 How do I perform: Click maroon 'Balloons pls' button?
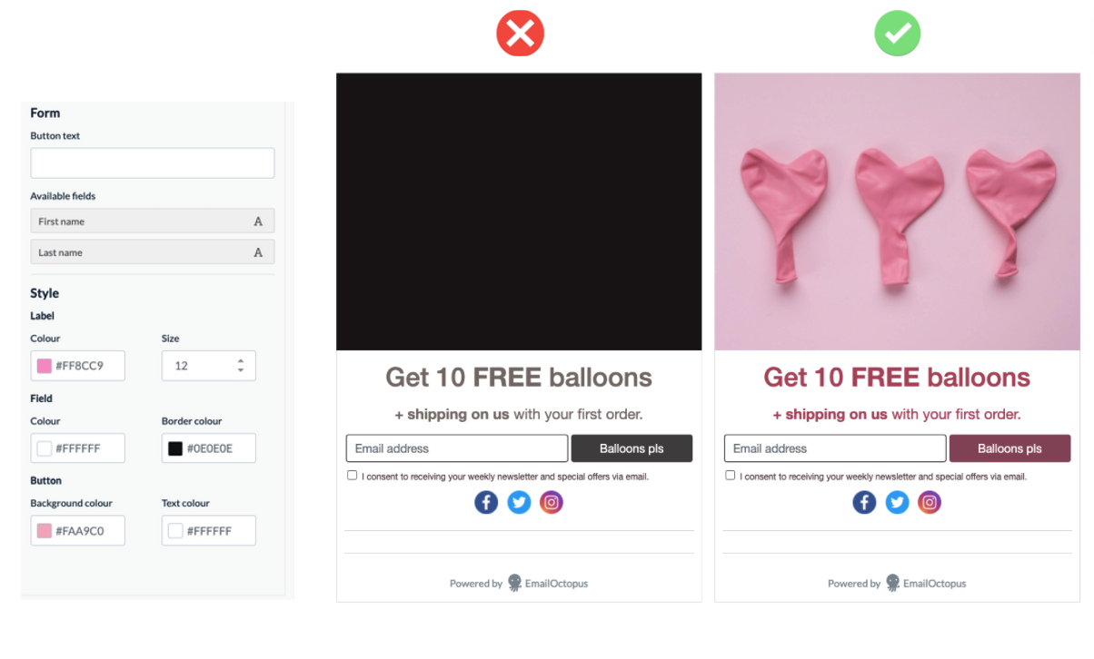tap(1009, 448)
